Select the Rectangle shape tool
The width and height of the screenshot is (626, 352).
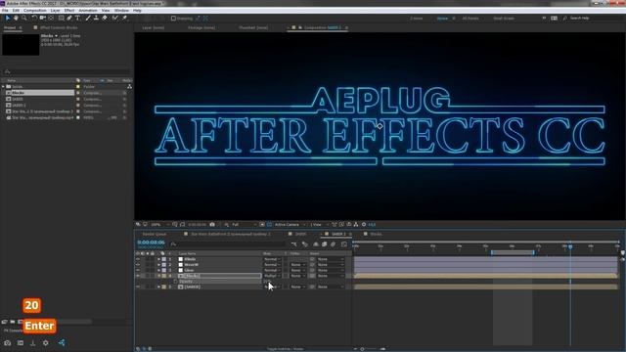61,18
